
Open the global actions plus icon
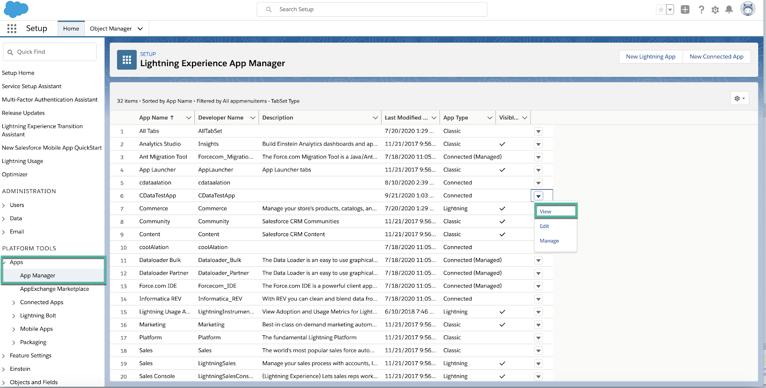685,10
